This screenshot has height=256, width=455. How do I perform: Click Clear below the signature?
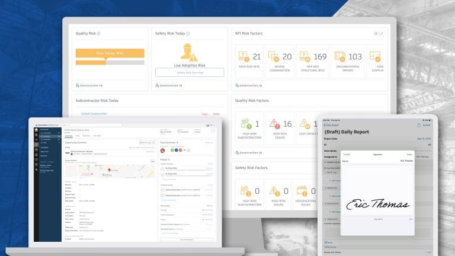click(x=411, y=219)
